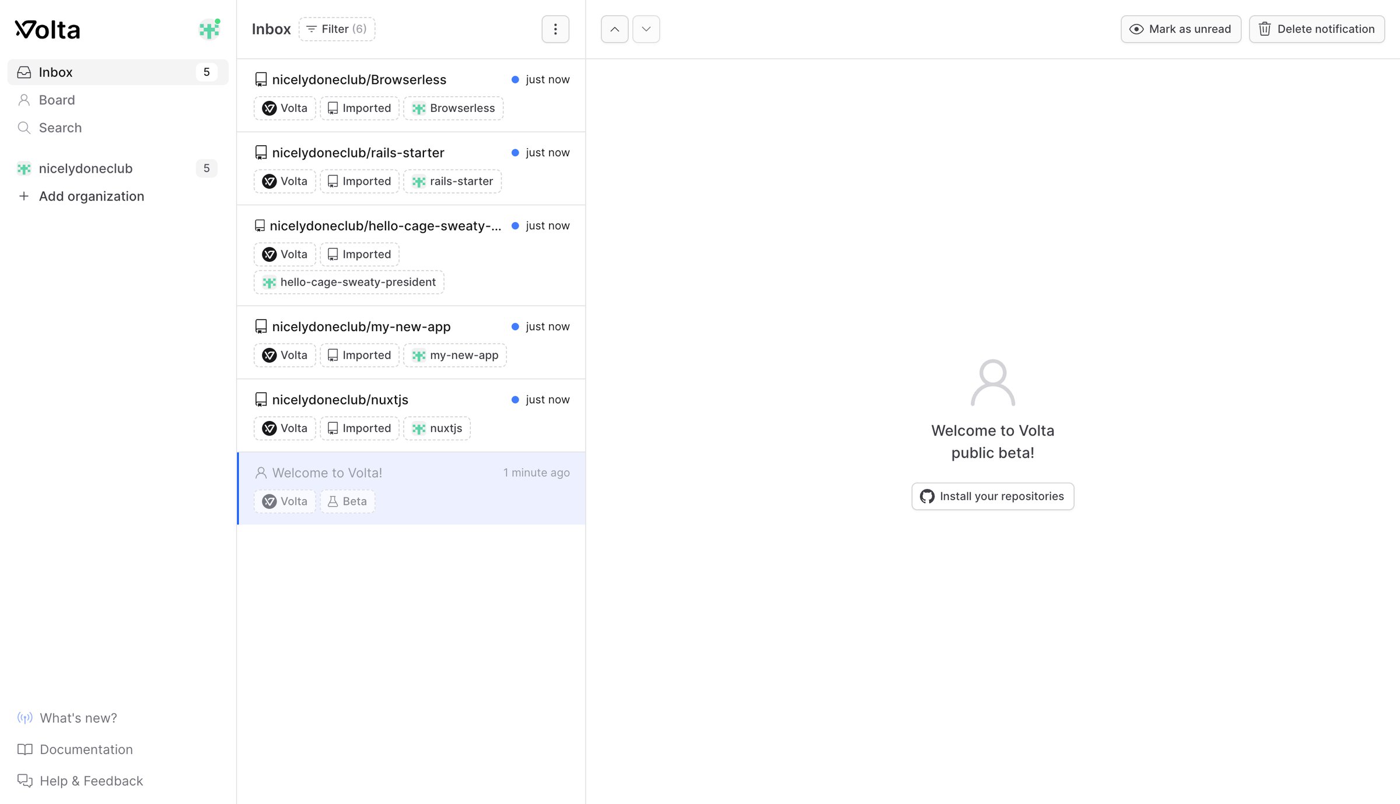This screenshot has height=804, width=1400.
Task: Click the Inbox heading in the list panel
Action: 271,29
